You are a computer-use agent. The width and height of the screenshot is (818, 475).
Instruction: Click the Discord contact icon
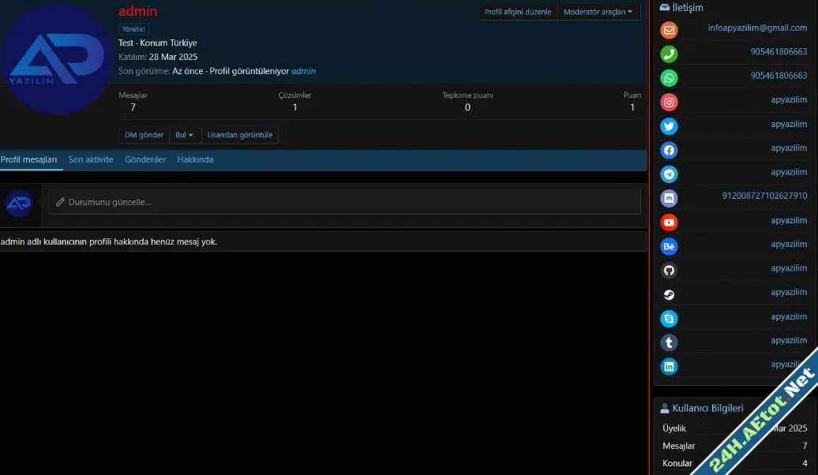(669, 198)
